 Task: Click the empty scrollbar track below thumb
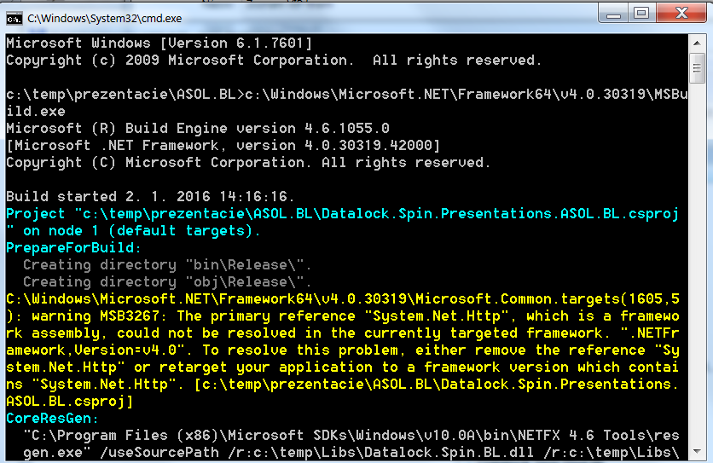(x=697, y=263)
